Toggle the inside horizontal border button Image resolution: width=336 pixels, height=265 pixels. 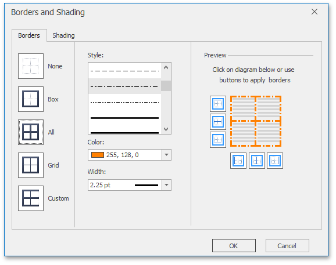tap(218, 122)
